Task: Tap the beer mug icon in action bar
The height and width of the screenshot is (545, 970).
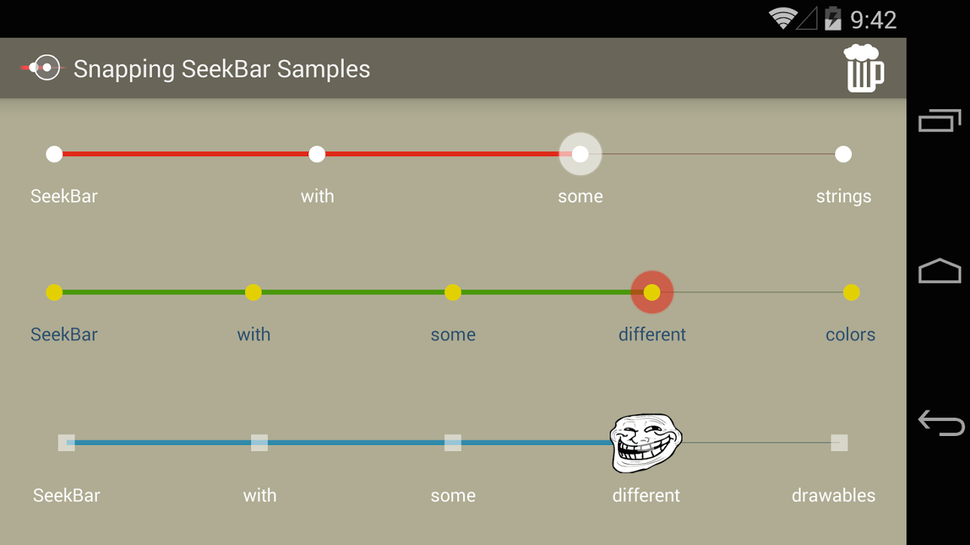Action: pyautogui.click(x=864, y=68)
